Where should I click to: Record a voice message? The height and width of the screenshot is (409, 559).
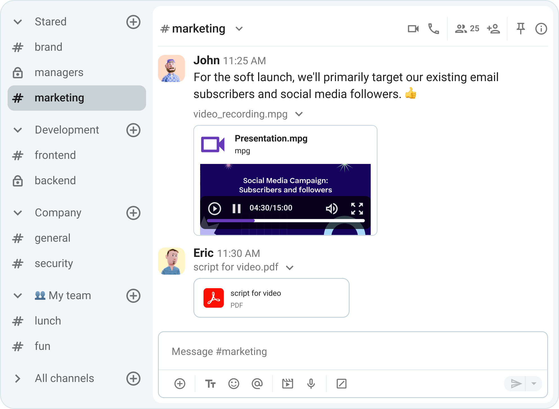[311, 384]
